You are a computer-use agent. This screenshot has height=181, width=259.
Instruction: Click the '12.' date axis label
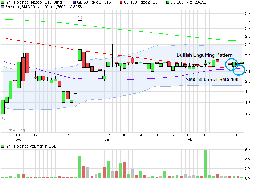click(x=222, y=135)
